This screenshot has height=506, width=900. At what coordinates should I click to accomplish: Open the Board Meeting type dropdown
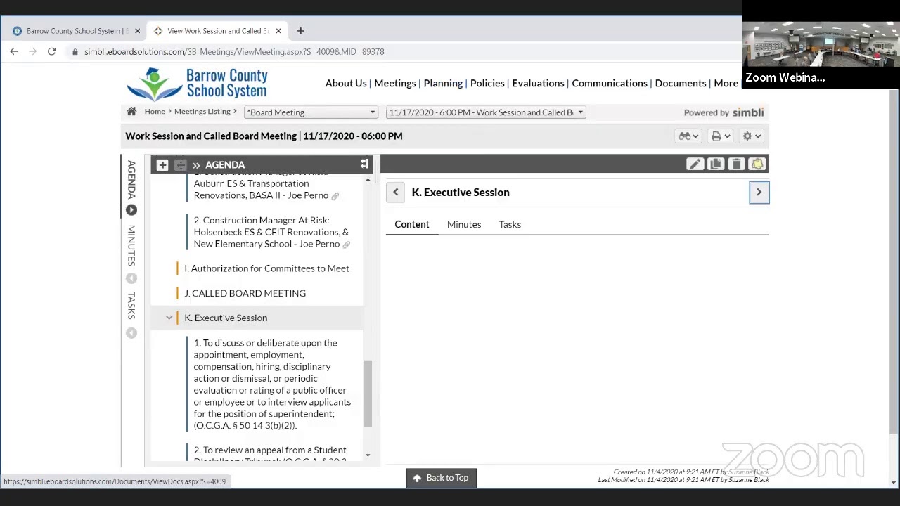311,112
